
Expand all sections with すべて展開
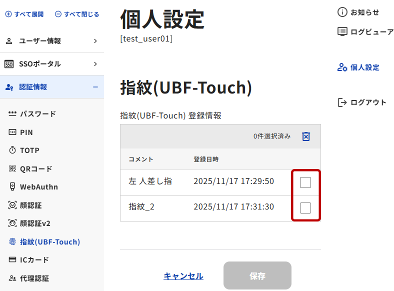click(x=24, y=14)
